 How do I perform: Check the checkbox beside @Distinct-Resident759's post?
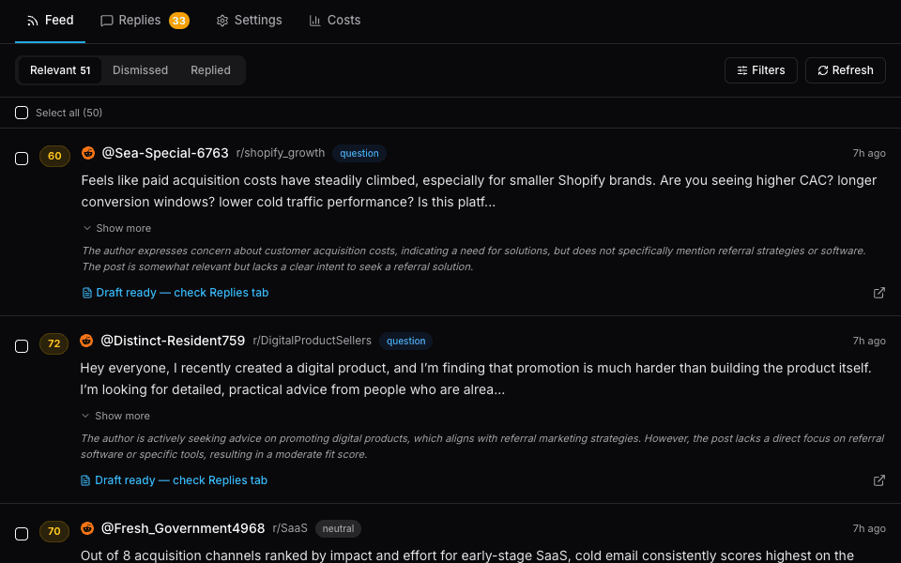tap(22, 344)
